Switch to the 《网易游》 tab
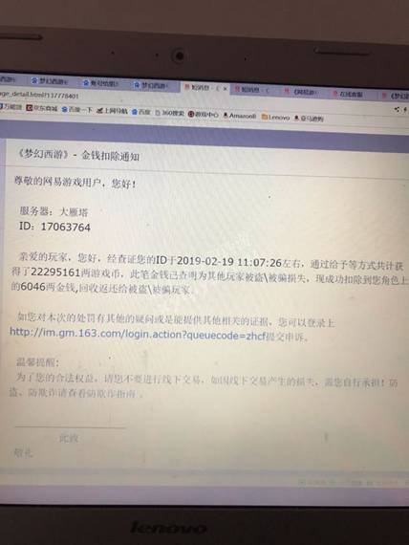Screen dimensions: 409x545 [302, 92]
